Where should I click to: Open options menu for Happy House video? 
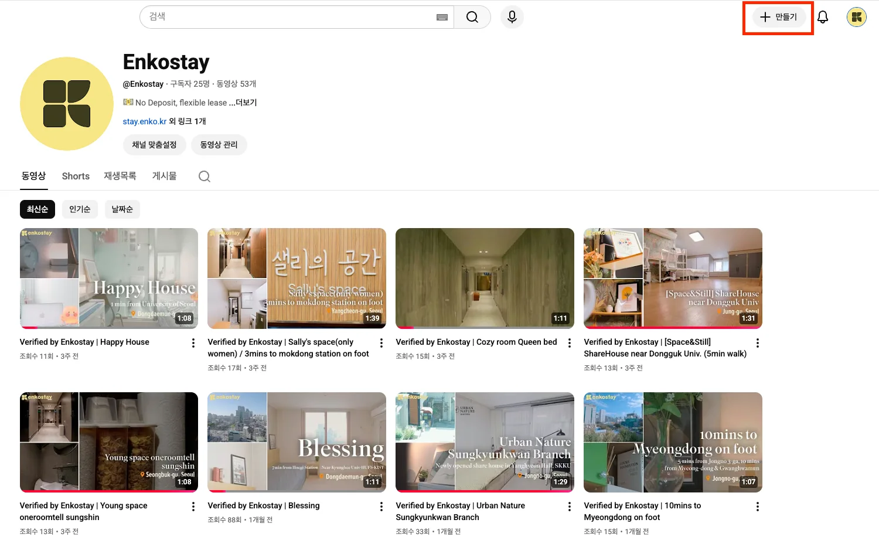point(193,343)
